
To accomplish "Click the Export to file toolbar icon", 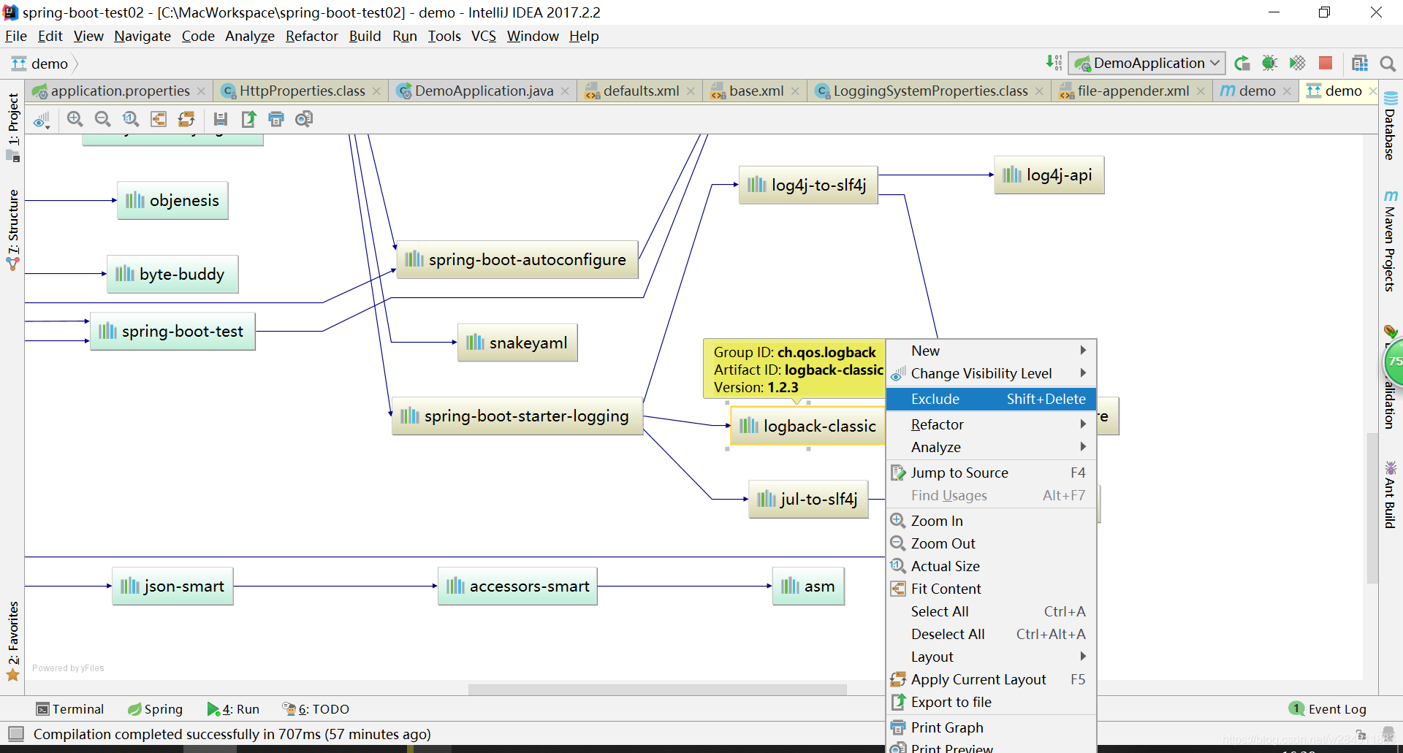I will [x=248, y=119].
